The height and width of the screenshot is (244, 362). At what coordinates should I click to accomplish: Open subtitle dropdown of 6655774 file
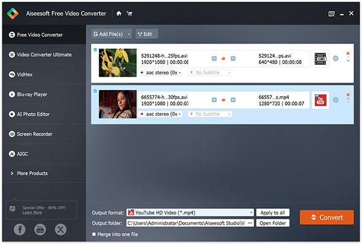[x=209, y=114]
